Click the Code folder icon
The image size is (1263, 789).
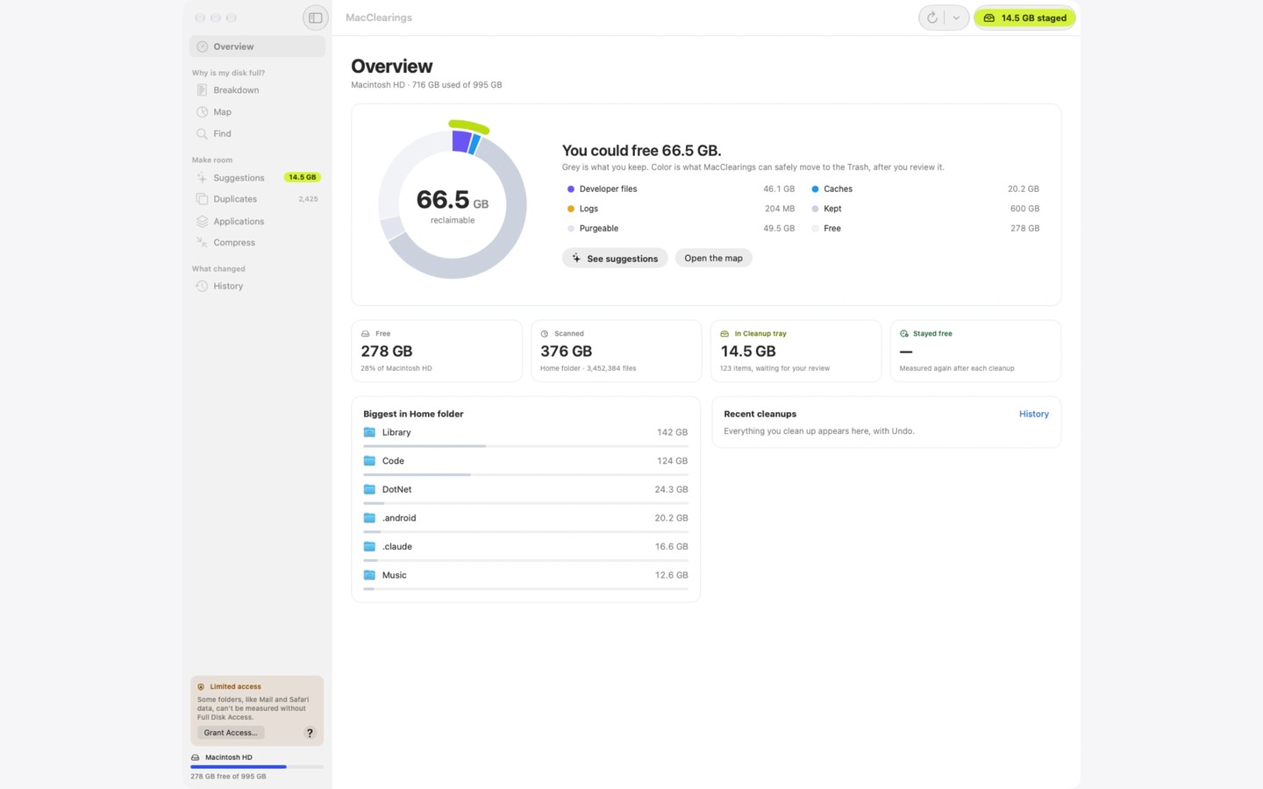click(369, 461)
